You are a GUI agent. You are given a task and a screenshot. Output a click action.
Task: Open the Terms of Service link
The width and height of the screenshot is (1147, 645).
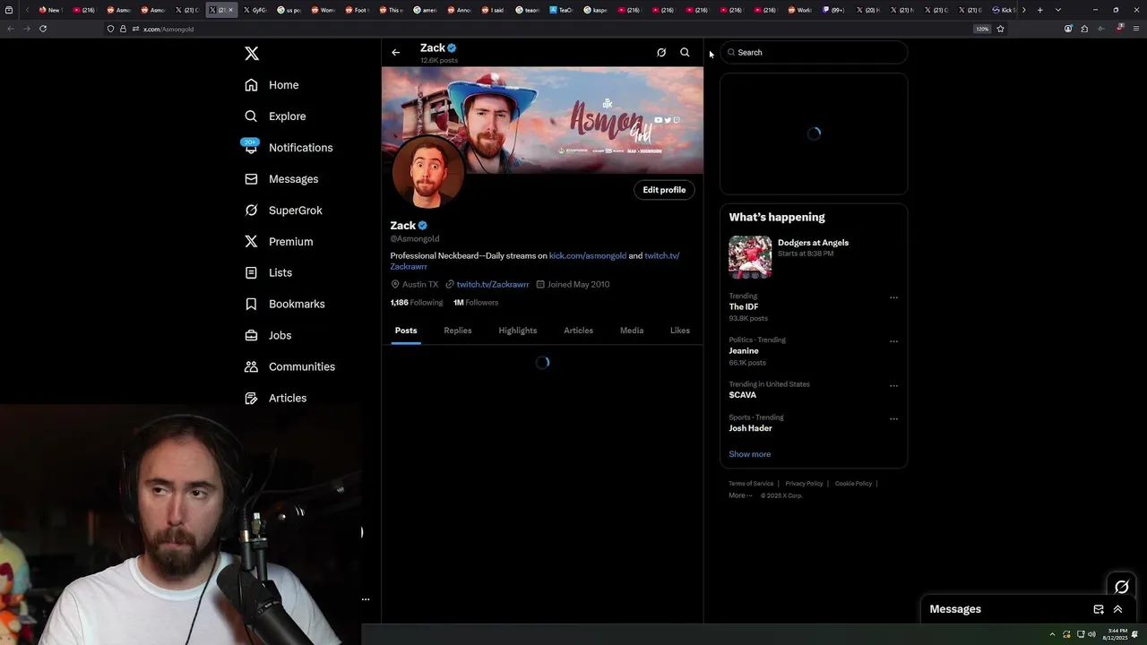[751, 484]
